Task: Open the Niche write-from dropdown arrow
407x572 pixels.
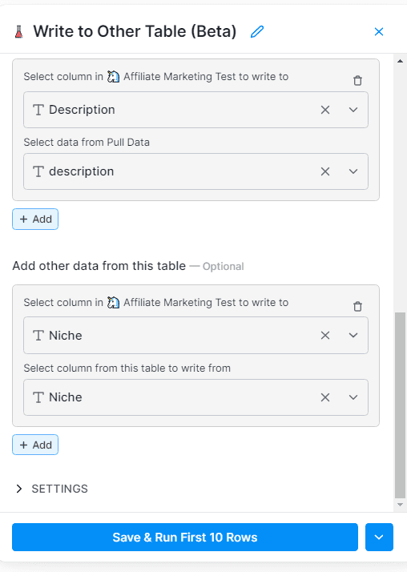Action: (x=353, y=397)
